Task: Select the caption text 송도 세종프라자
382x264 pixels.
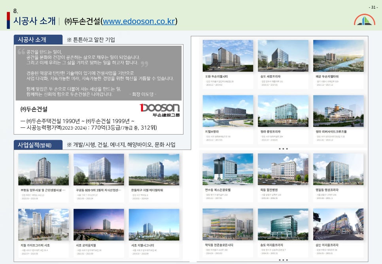Action: (270, 76)
